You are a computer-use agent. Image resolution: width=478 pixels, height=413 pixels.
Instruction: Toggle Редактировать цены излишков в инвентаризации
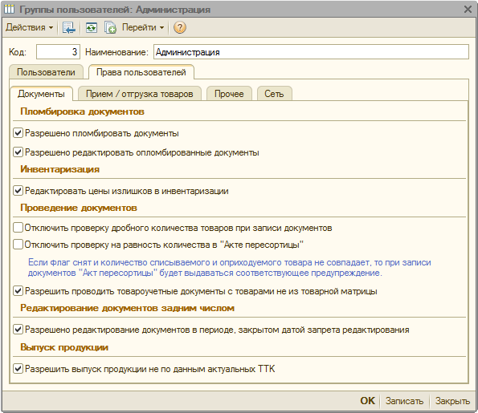click(x=18, y=191)
